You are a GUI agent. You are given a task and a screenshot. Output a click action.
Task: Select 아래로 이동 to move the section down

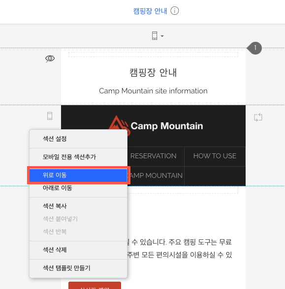click(x=78, y=188)
